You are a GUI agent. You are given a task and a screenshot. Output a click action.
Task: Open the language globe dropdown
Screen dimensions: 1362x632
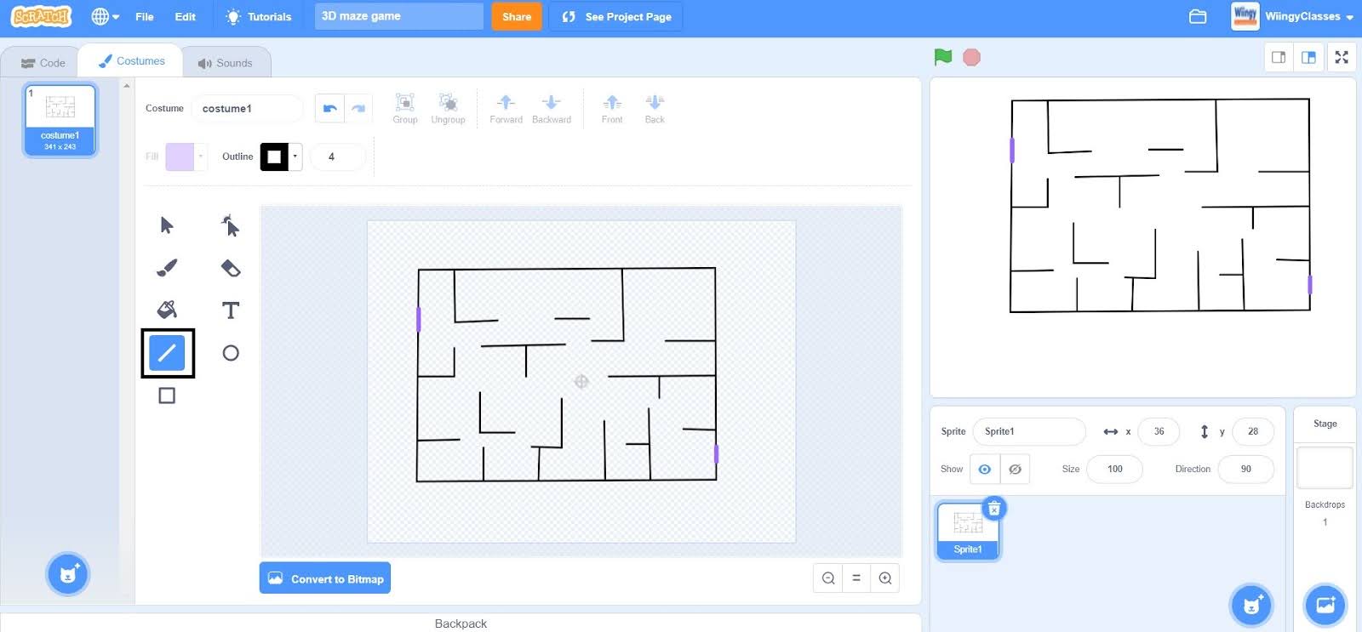tap(105, 16)
